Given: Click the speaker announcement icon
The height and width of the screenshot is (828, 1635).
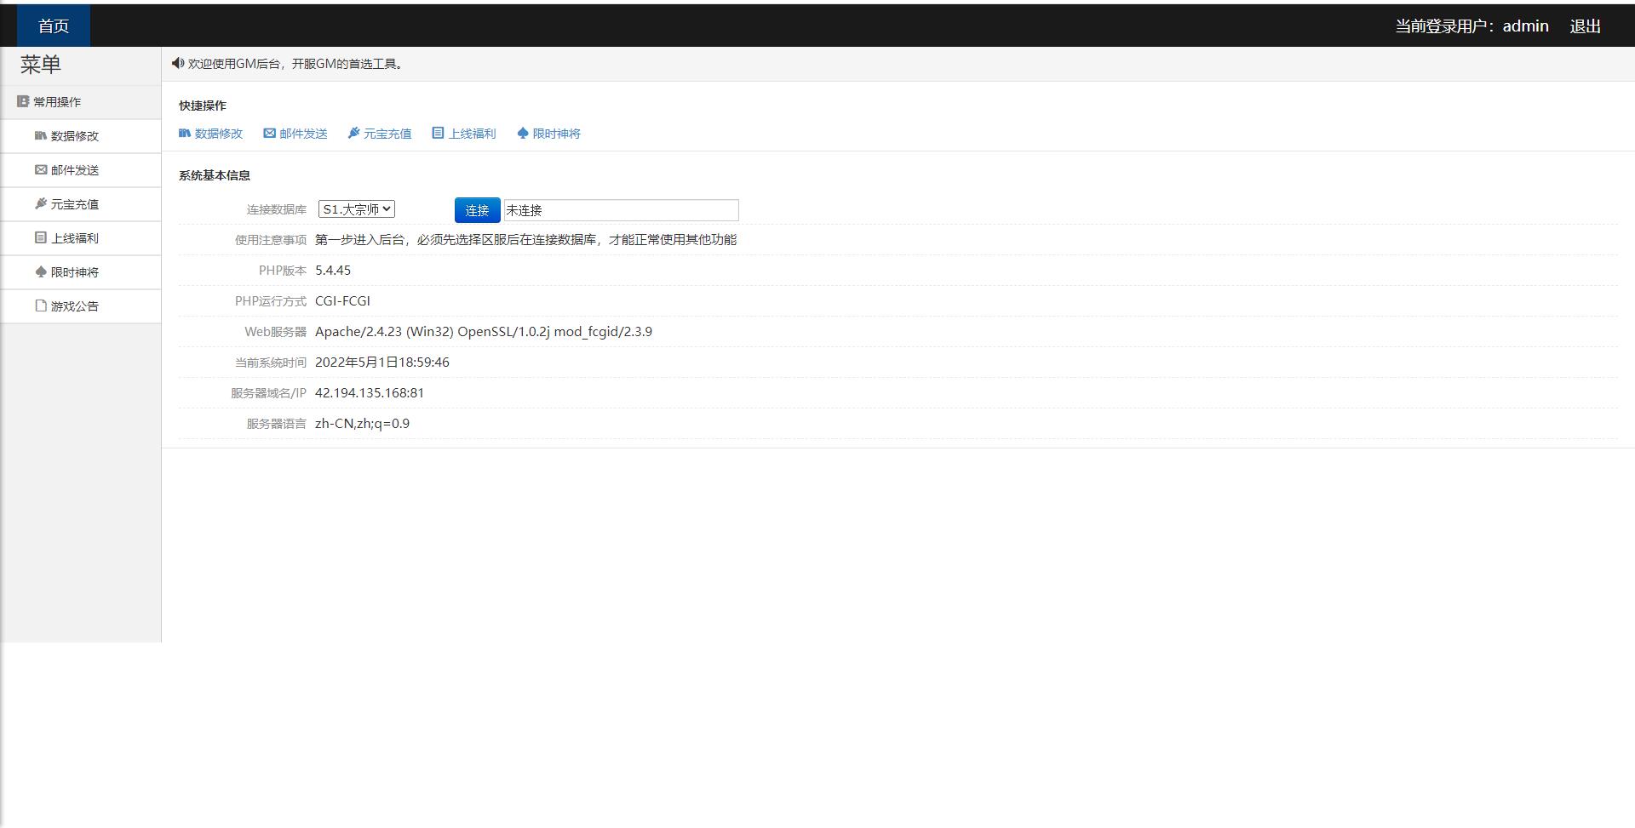Looking at the screenshot, I should click(x=177, y=63).
